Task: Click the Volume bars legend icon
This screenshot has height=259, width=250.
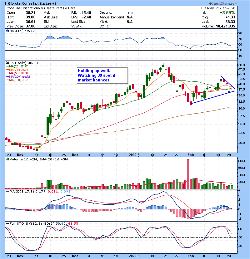Action: click(7, 159)
